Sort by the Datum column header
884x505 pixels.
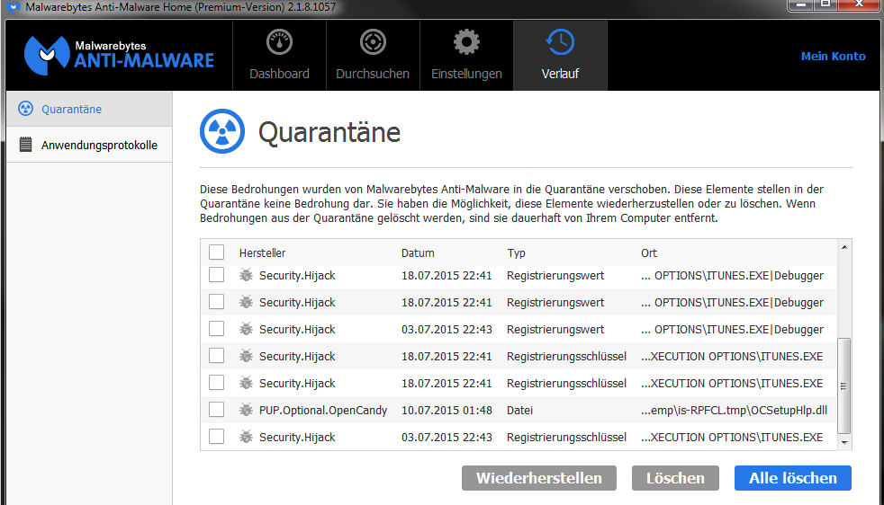418,252
